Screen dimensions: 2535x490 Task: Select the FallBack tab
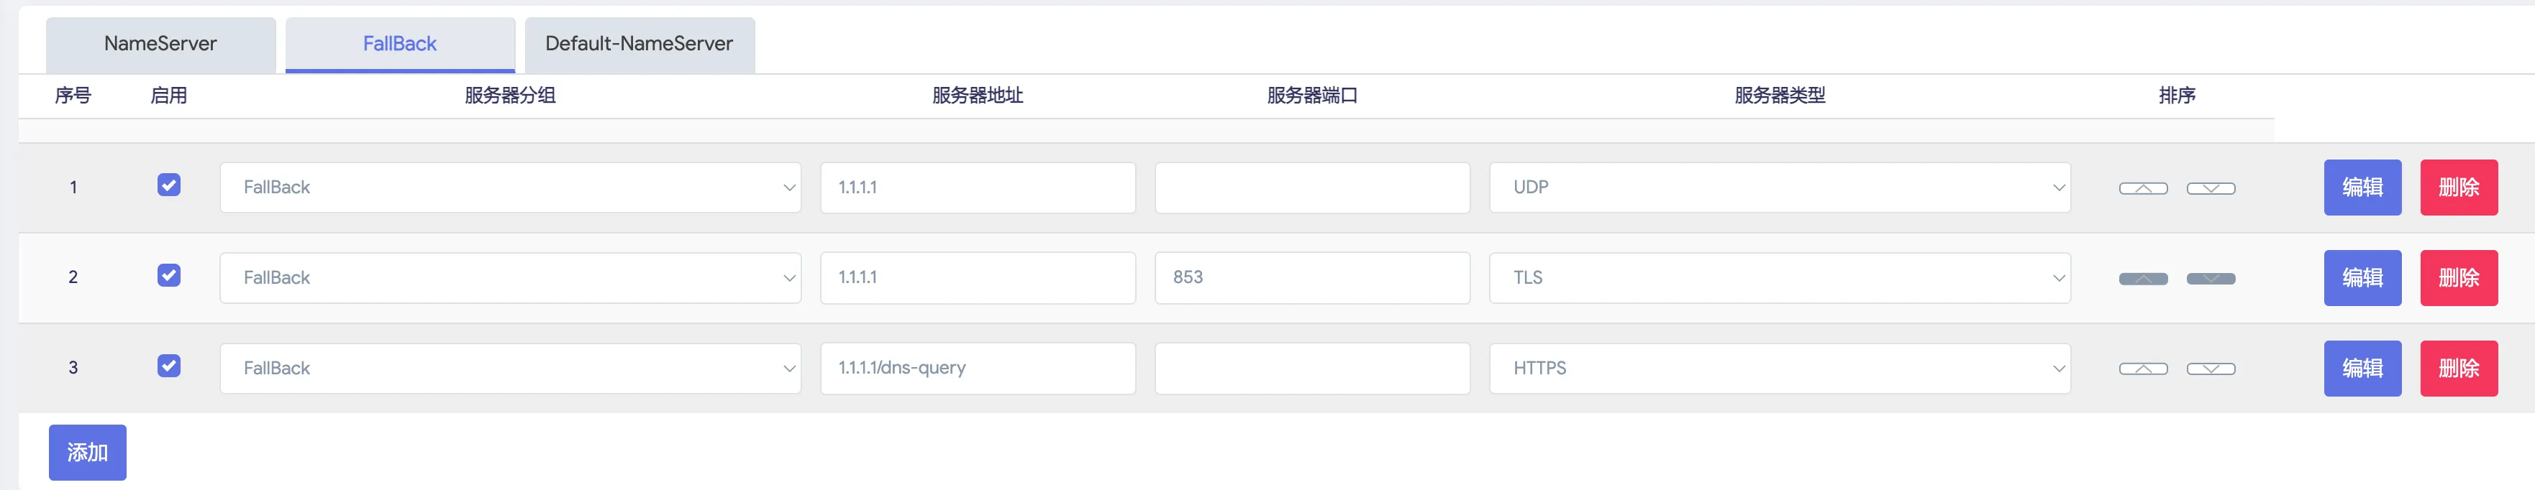(x=399, y=45)
